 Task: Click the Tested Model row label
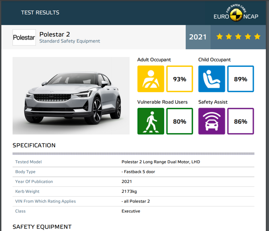pyautogui.click(x=29, y=162)
